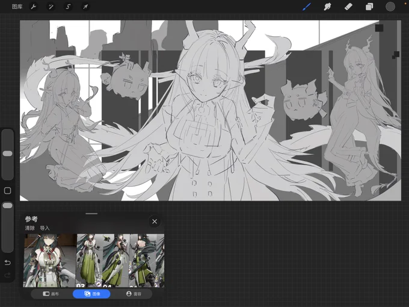Select the Transform arrow tool

click(85, 7)
